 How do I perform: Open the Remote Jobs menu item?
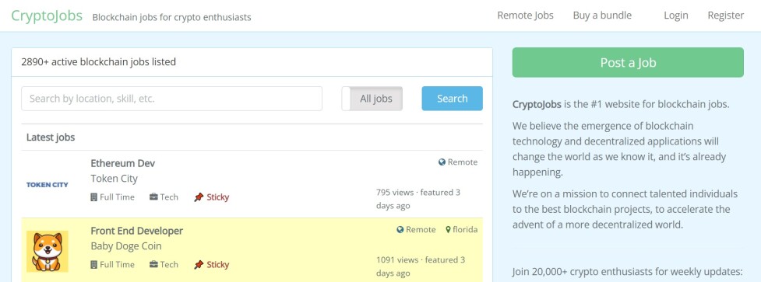coord(525,16)
